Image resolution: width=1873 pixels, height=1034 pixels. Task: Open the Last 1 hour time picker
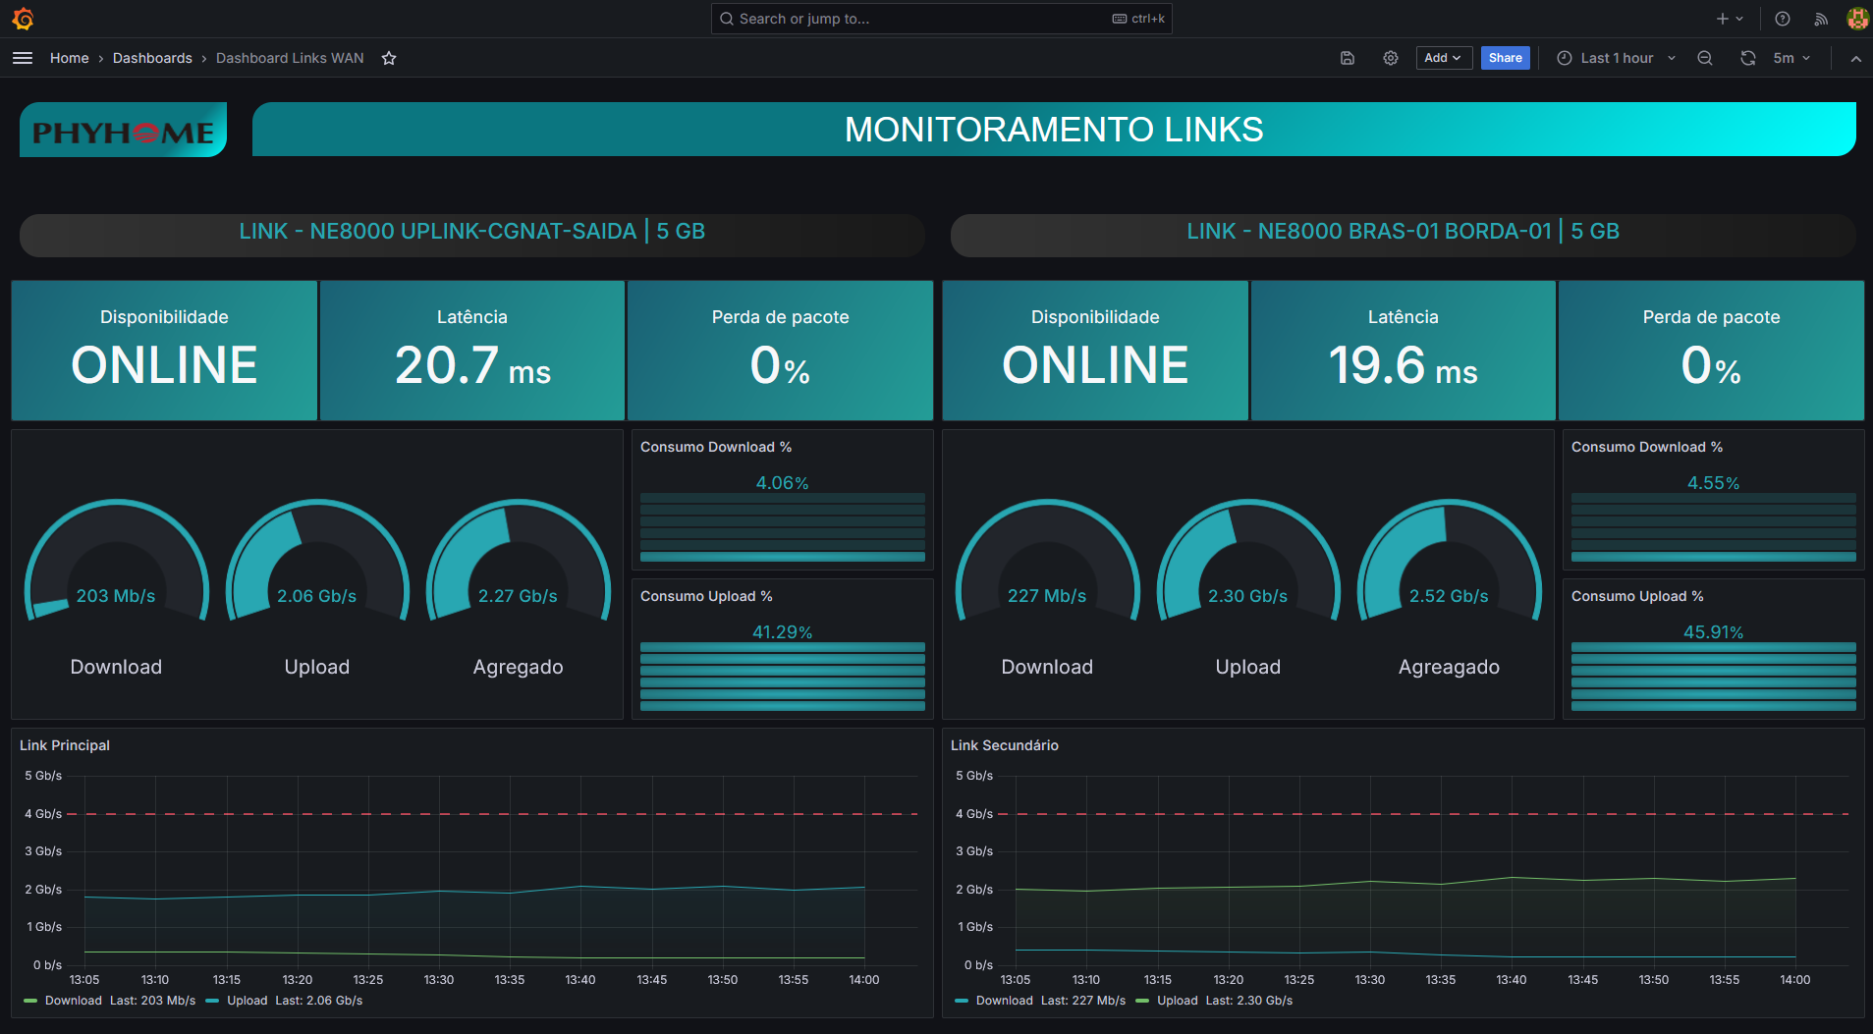tap(1617, 58)
